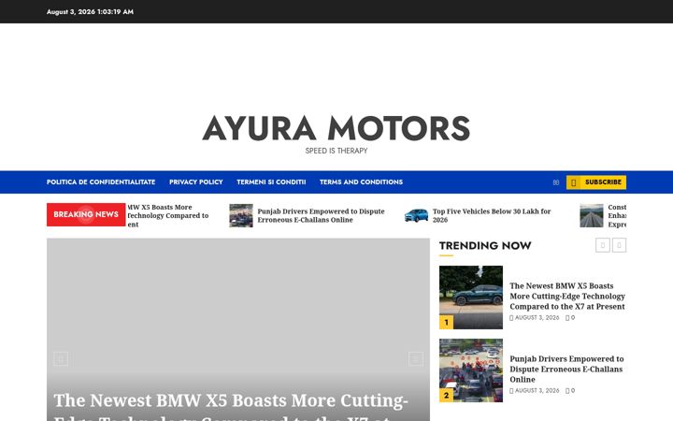Click the Ayura Motors site title
This screenshot has width=673, height=421.
336,128
